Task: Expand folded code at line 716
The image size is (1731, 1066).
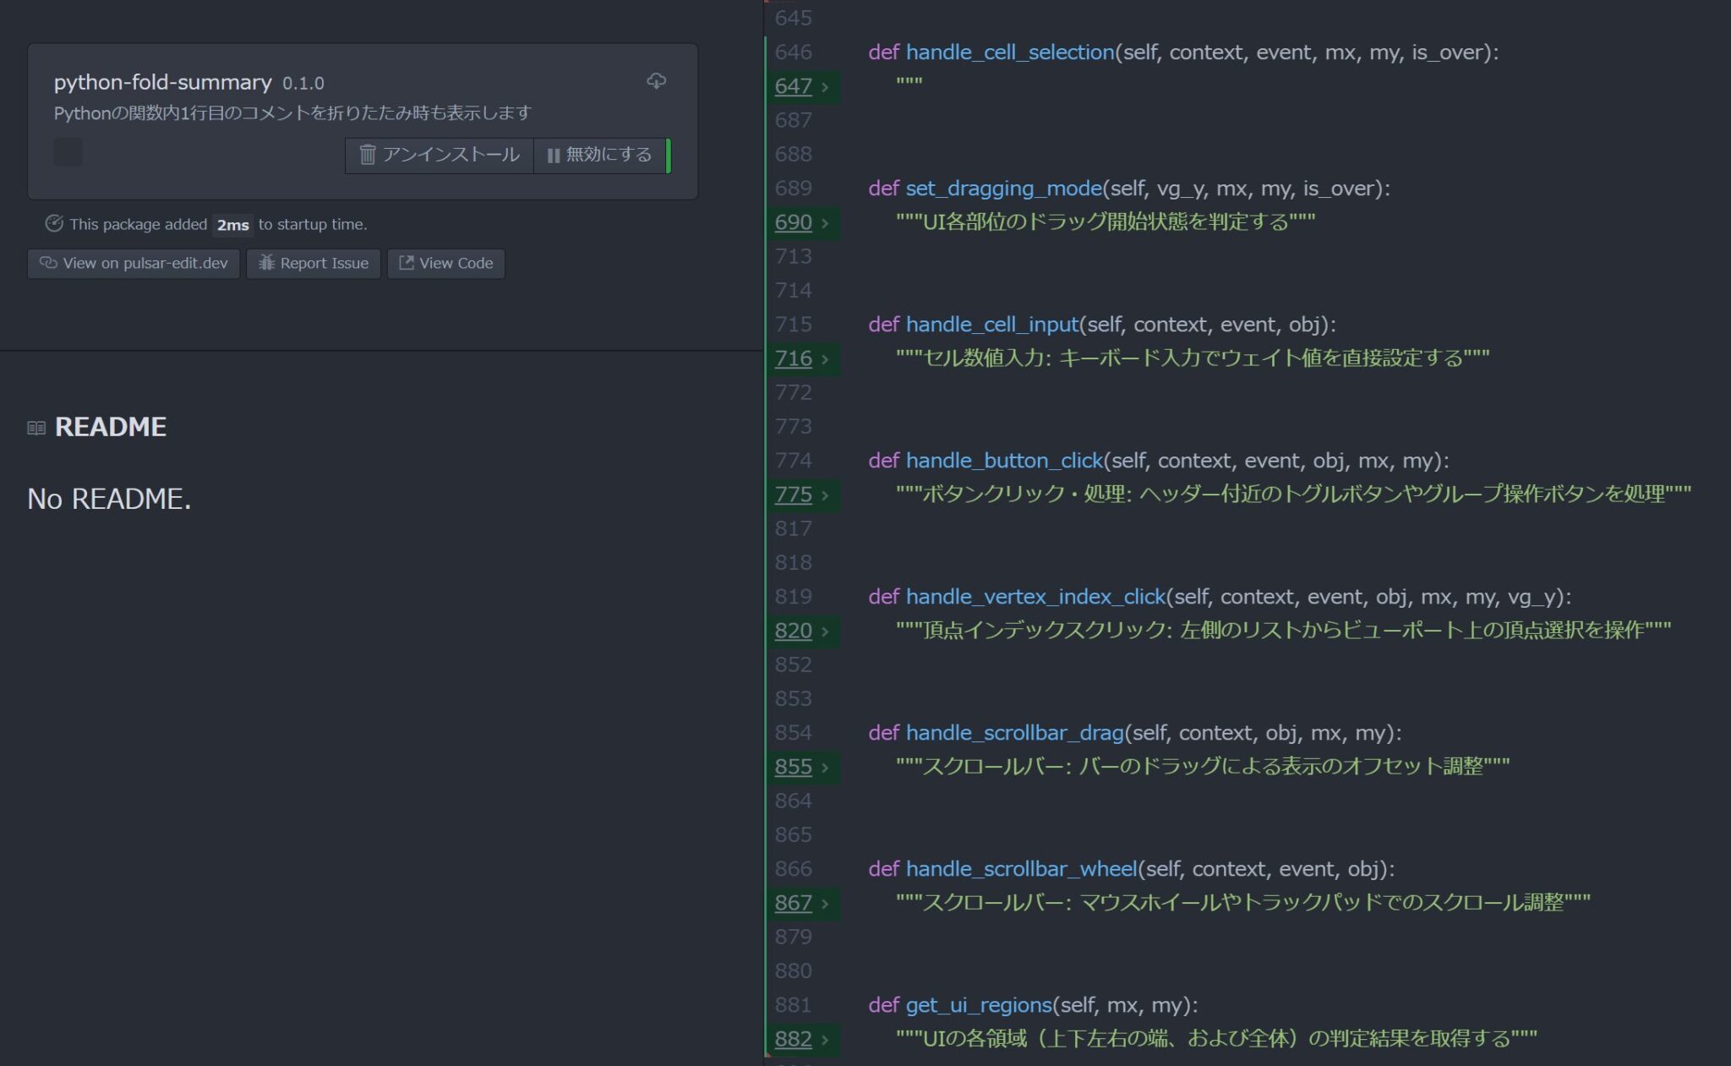Action: click(825, 359)
